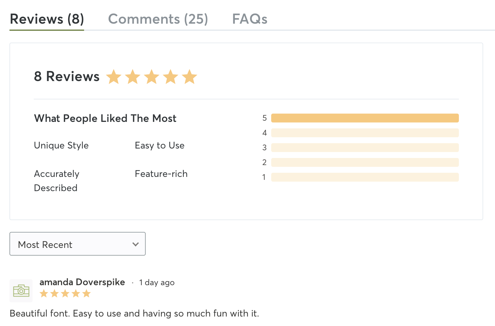
Task: Click the 1-star rating bar
Action: pos(365,177)
